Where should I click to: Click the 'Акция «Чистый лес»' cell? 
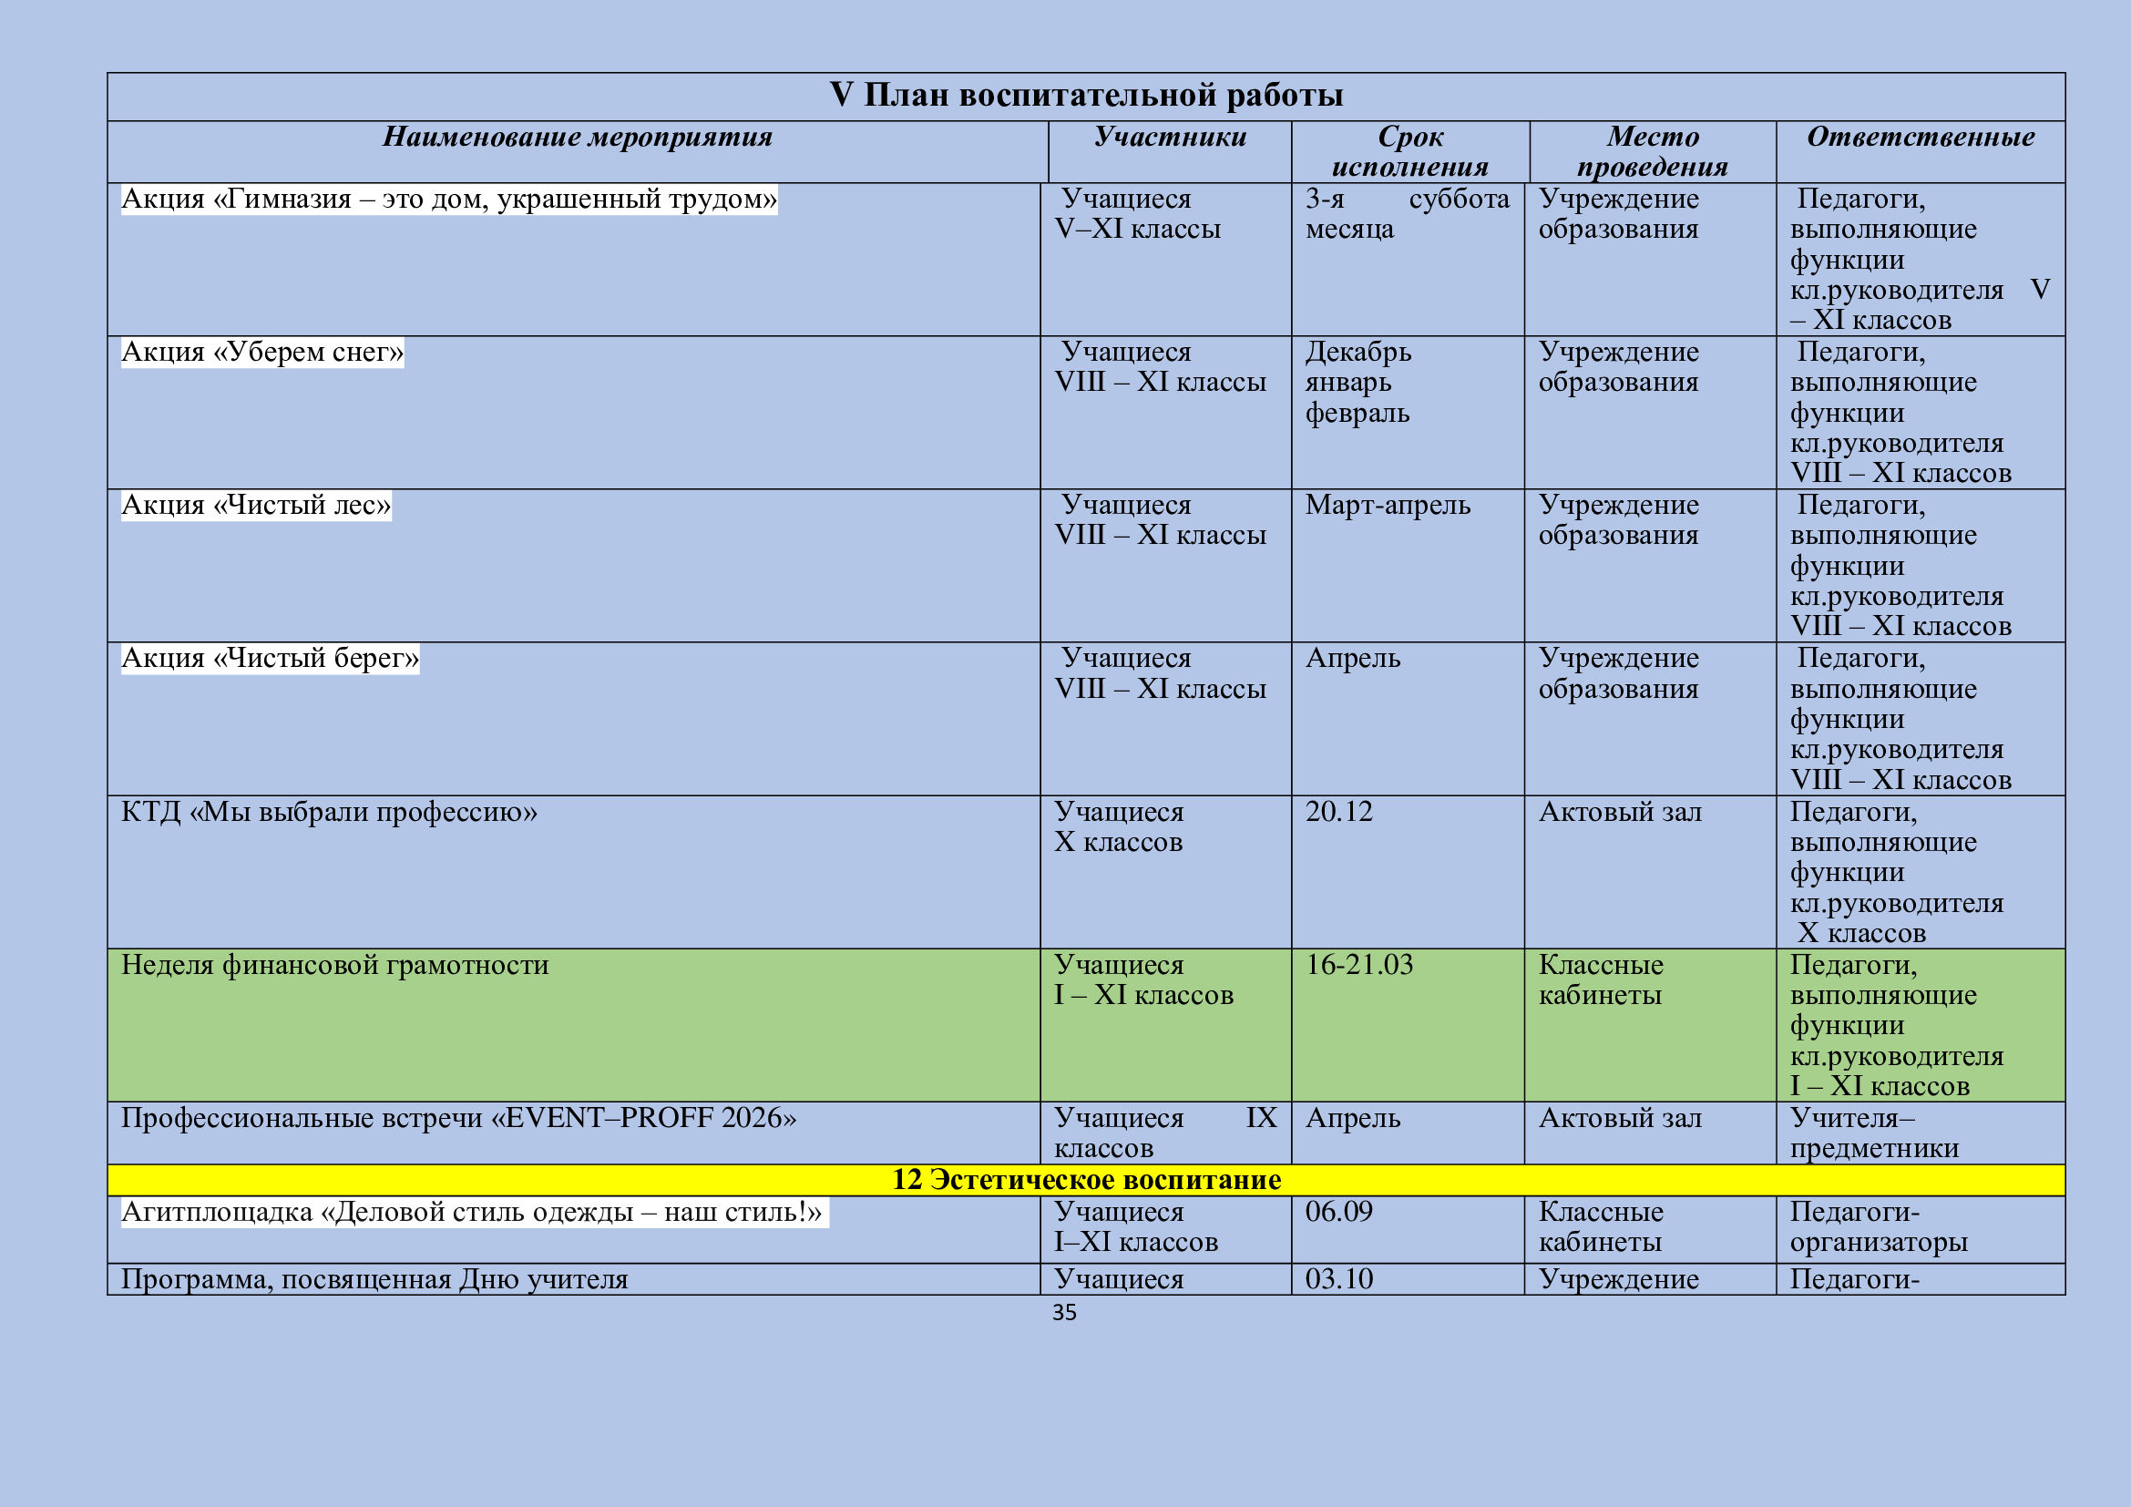click(256, 506)
